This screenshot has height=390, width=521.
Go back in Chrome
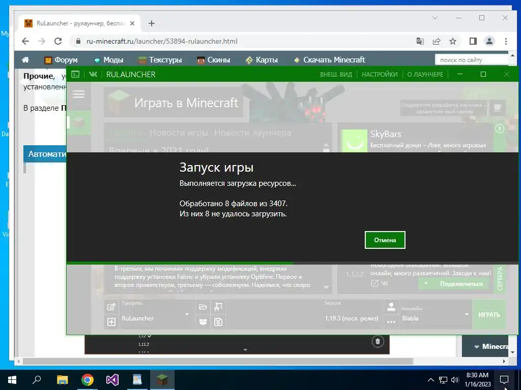[25, 41]
